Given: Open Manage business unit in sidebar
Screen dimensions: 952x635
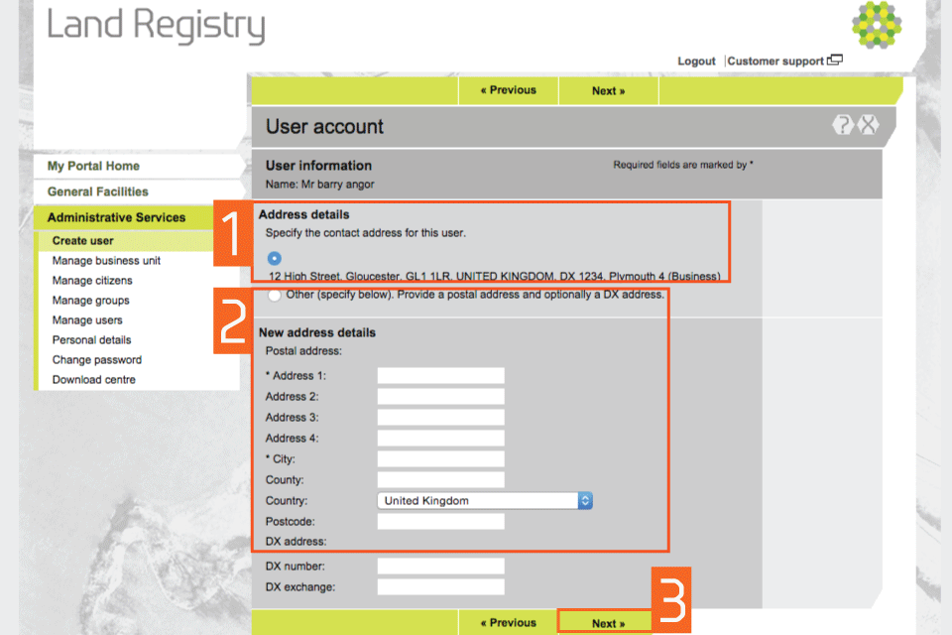Looking at the screenshot, I should pos(106,261).
